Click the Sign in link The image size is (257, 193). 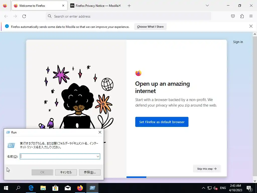(x=238, y=42)
